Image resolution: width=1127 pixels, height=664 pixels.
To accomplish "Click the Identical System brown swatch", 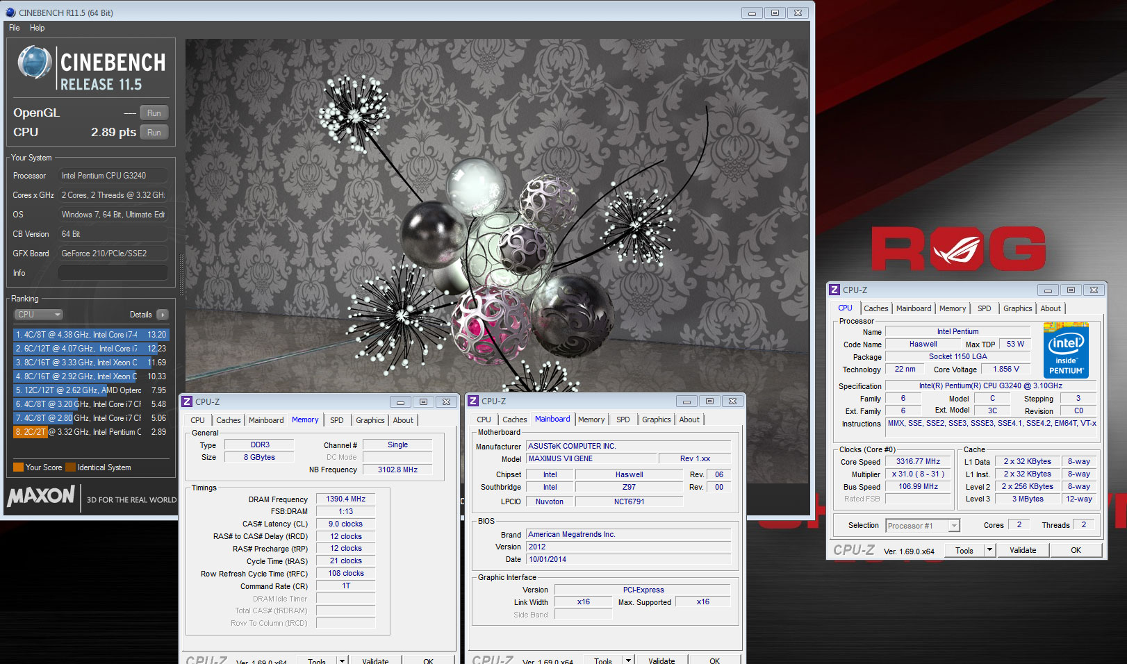I will coord(70,467).
